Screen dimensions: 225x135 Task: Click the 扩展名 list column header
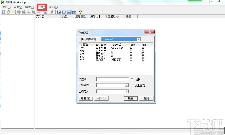tap(87, 45)
